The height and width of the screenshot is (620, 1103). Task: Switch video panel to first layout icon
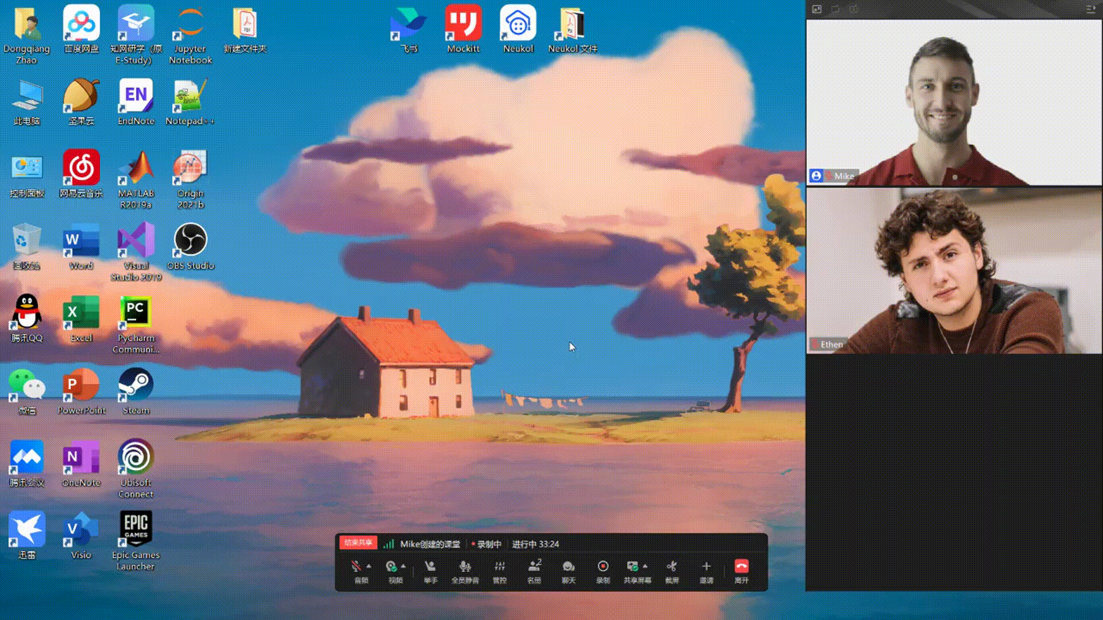[817, 9]
